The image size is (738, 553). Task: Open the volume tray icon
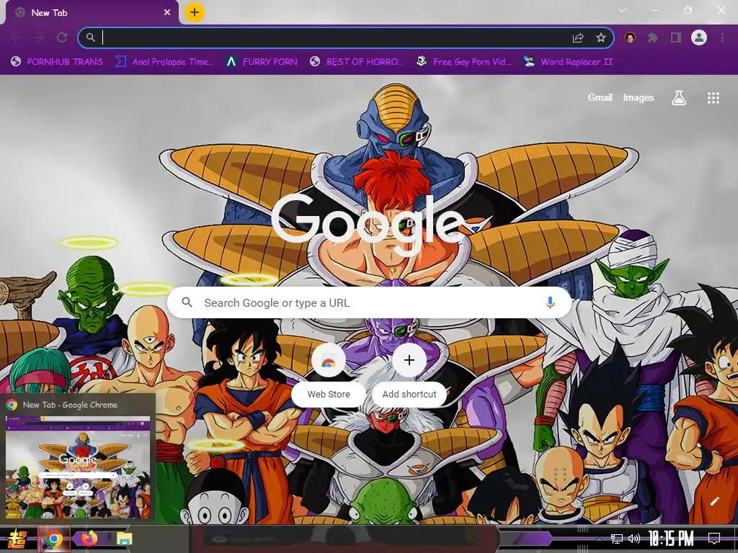pyautogui.click(x=634, y=539)
